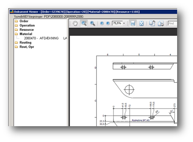Image resolution: width=193 pixels, height=142 pixels.
Task: Click the Operation folder icon
Action: pyautogui.click(x=16, y=25)
